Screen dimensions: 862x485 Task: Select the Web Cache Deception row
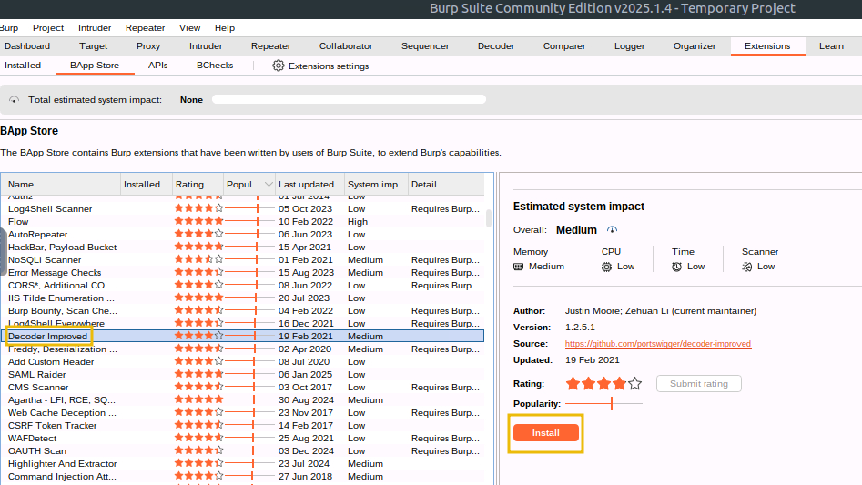(242, 412)
